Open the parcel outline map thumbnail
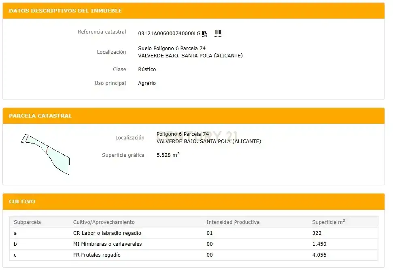Image resolution: width=393 pixels, height=272 pixels. [45, 154]
